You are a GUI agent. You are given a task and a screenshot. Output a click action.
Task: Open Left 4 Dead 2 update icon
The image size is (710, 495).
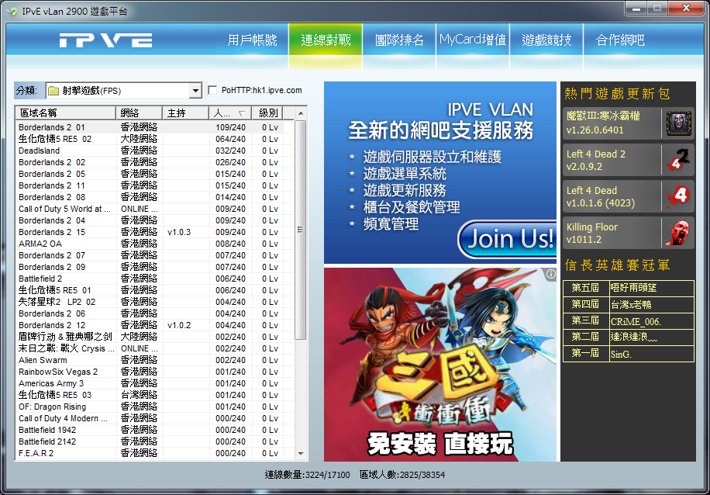(x=678, y=160)
